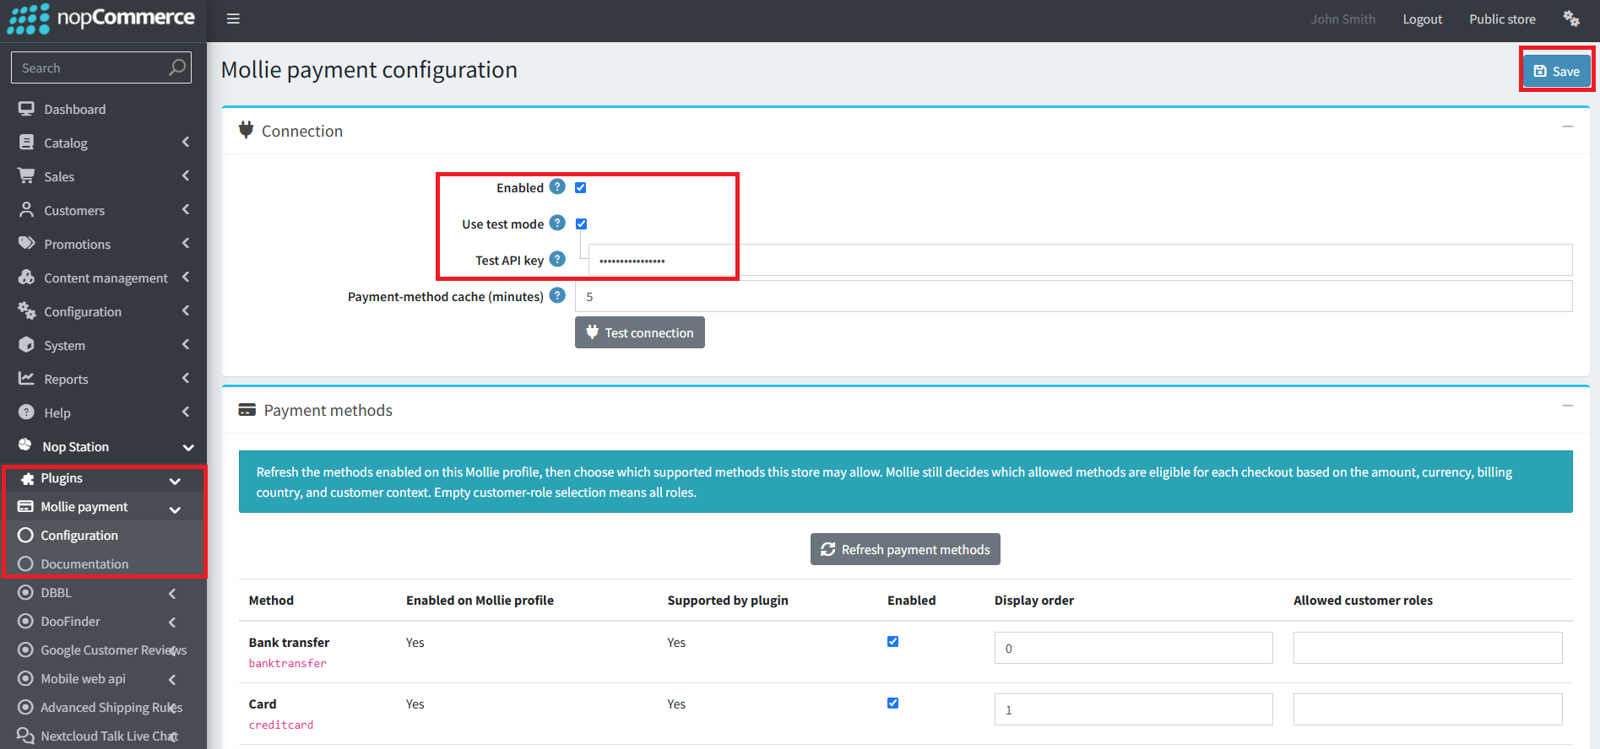Toggle Enabled checkbox for Card method
The image size is (1600, 749).
pyautogui.click(x=892, y=703)
